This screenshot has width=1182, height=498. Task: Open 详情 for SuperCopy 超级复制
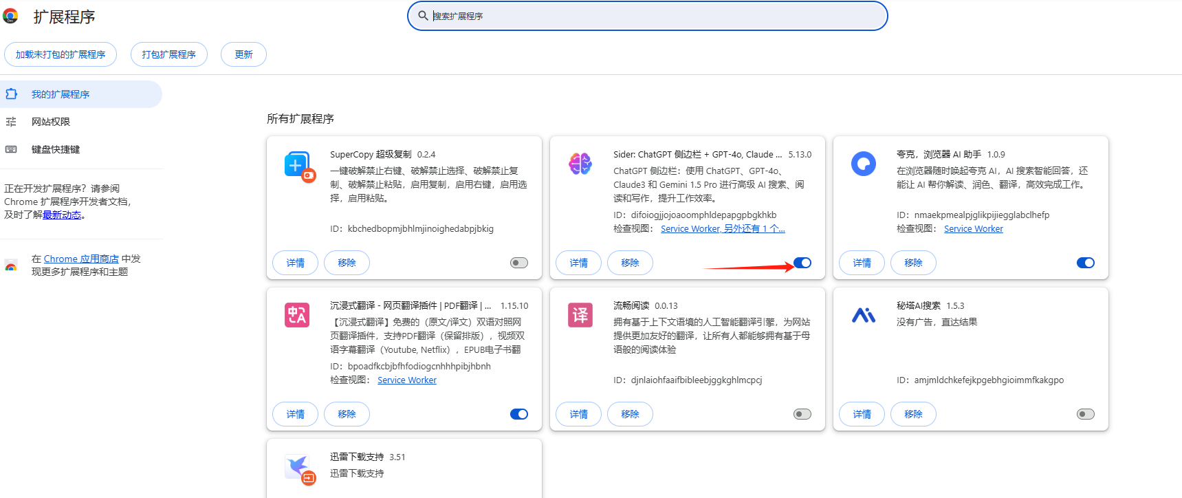296,263
